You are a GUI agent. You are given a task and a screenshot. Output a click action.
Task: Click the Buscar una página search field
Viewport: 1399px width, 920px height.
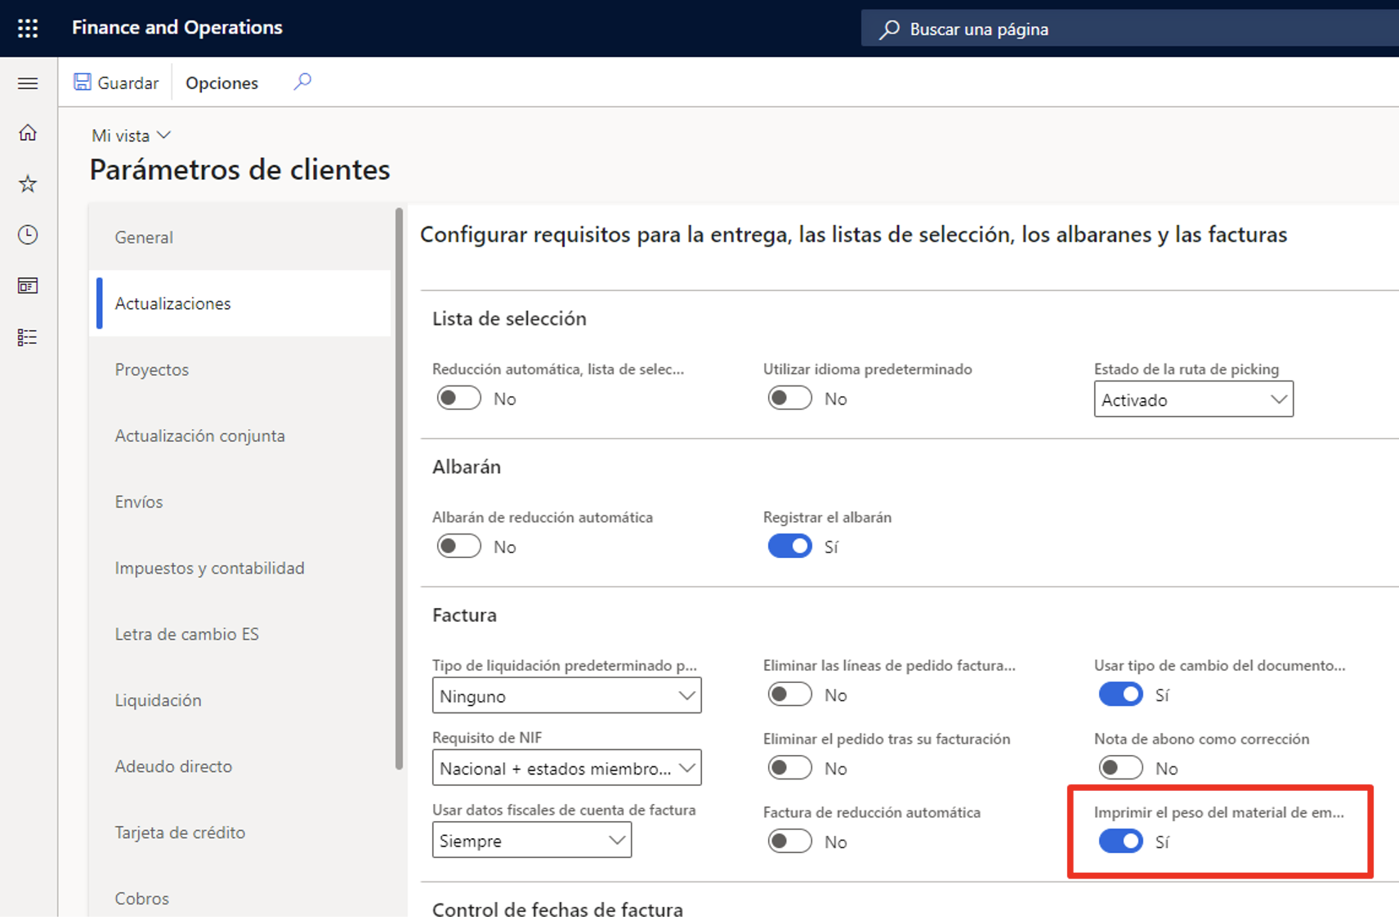pos(1130,29)
